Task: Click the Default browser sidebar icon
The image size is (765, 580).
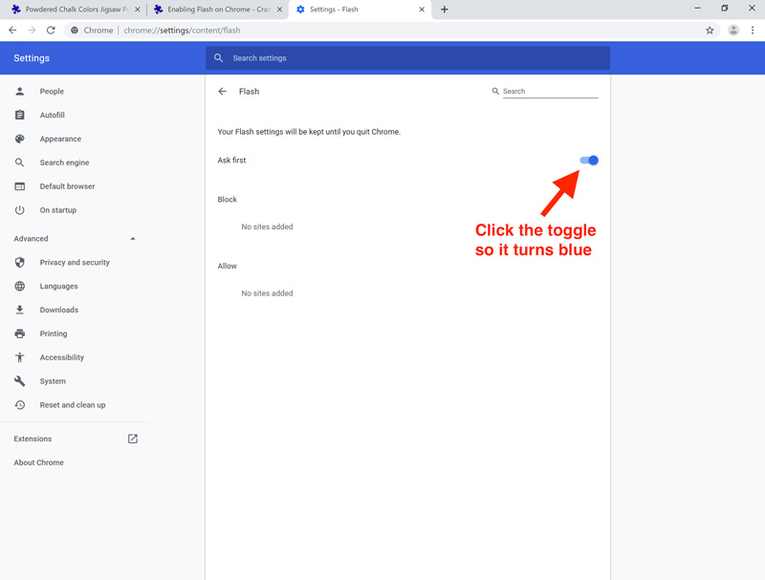Action: [x=20, y=185]
